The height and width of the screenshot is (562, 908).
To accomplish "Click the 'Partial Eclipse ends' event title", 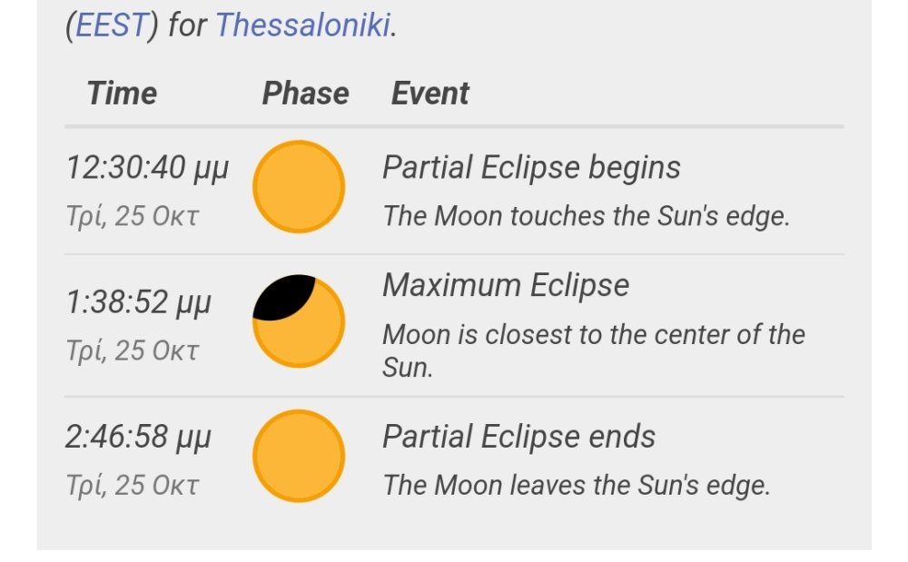I will tap(518, 437).
